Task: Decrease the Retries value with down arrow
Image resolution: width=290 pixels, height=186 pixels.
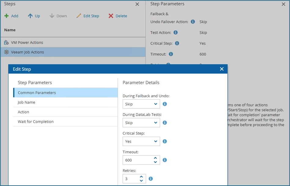Action: tap(141, 181)
